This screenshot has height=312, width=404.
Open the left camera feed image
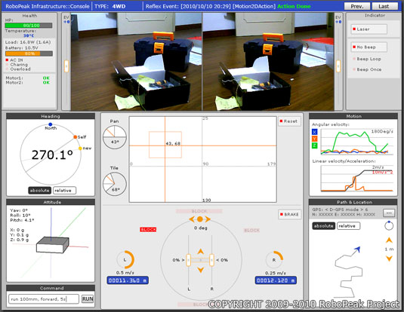136,62
